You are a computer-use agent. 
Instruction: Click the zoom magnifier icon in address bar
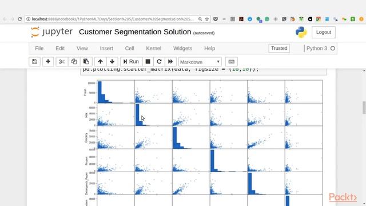[200, 19]
